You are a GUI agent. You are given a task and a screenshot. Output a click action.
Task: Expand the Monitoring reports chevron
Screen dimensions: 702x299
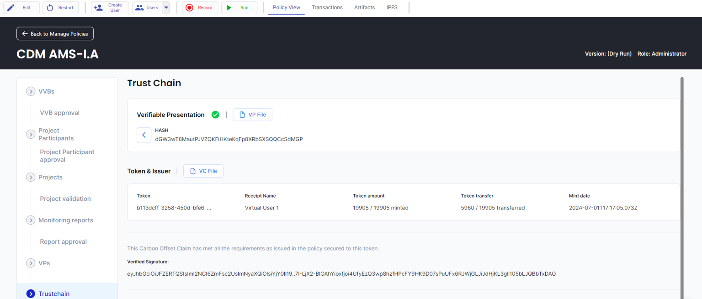31,220
